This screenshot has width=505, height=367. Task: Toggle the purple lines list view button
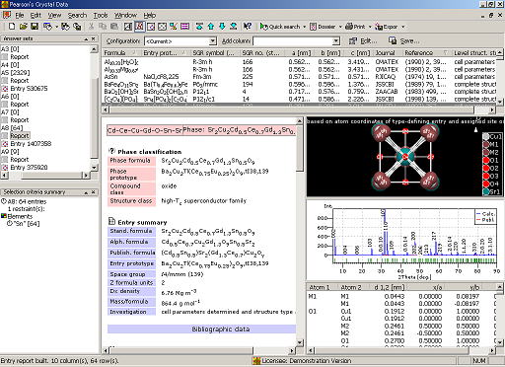(184, 27)
